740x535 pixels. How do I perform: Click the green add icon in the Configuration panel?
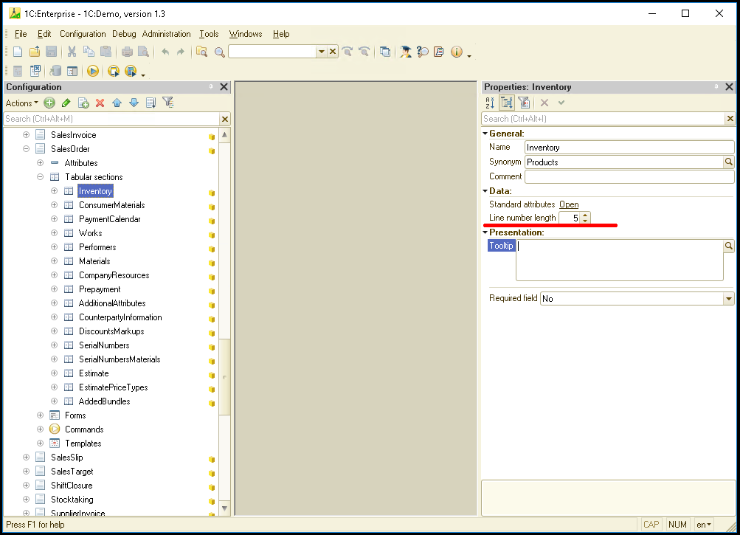tap(49, 103)
